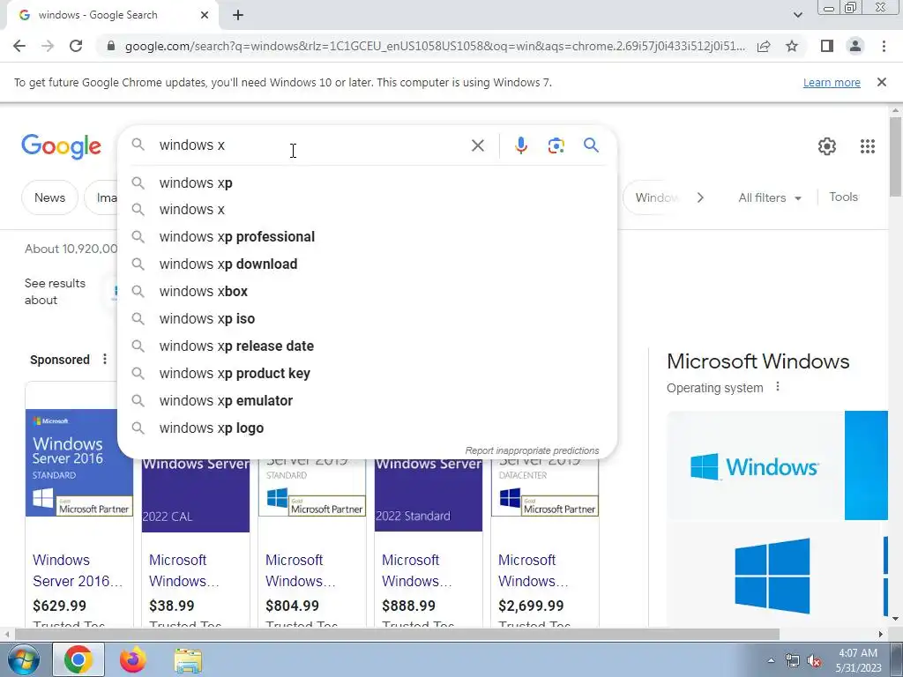The width and height of the screenshot is (903, 677).
Task: Click the Chrome taskbar icon
Action: coord(78,659)
